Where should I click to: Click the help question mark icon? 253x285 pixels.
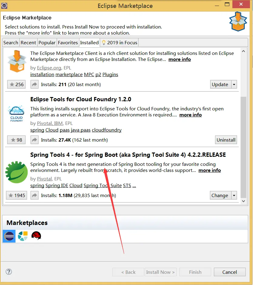9,272
